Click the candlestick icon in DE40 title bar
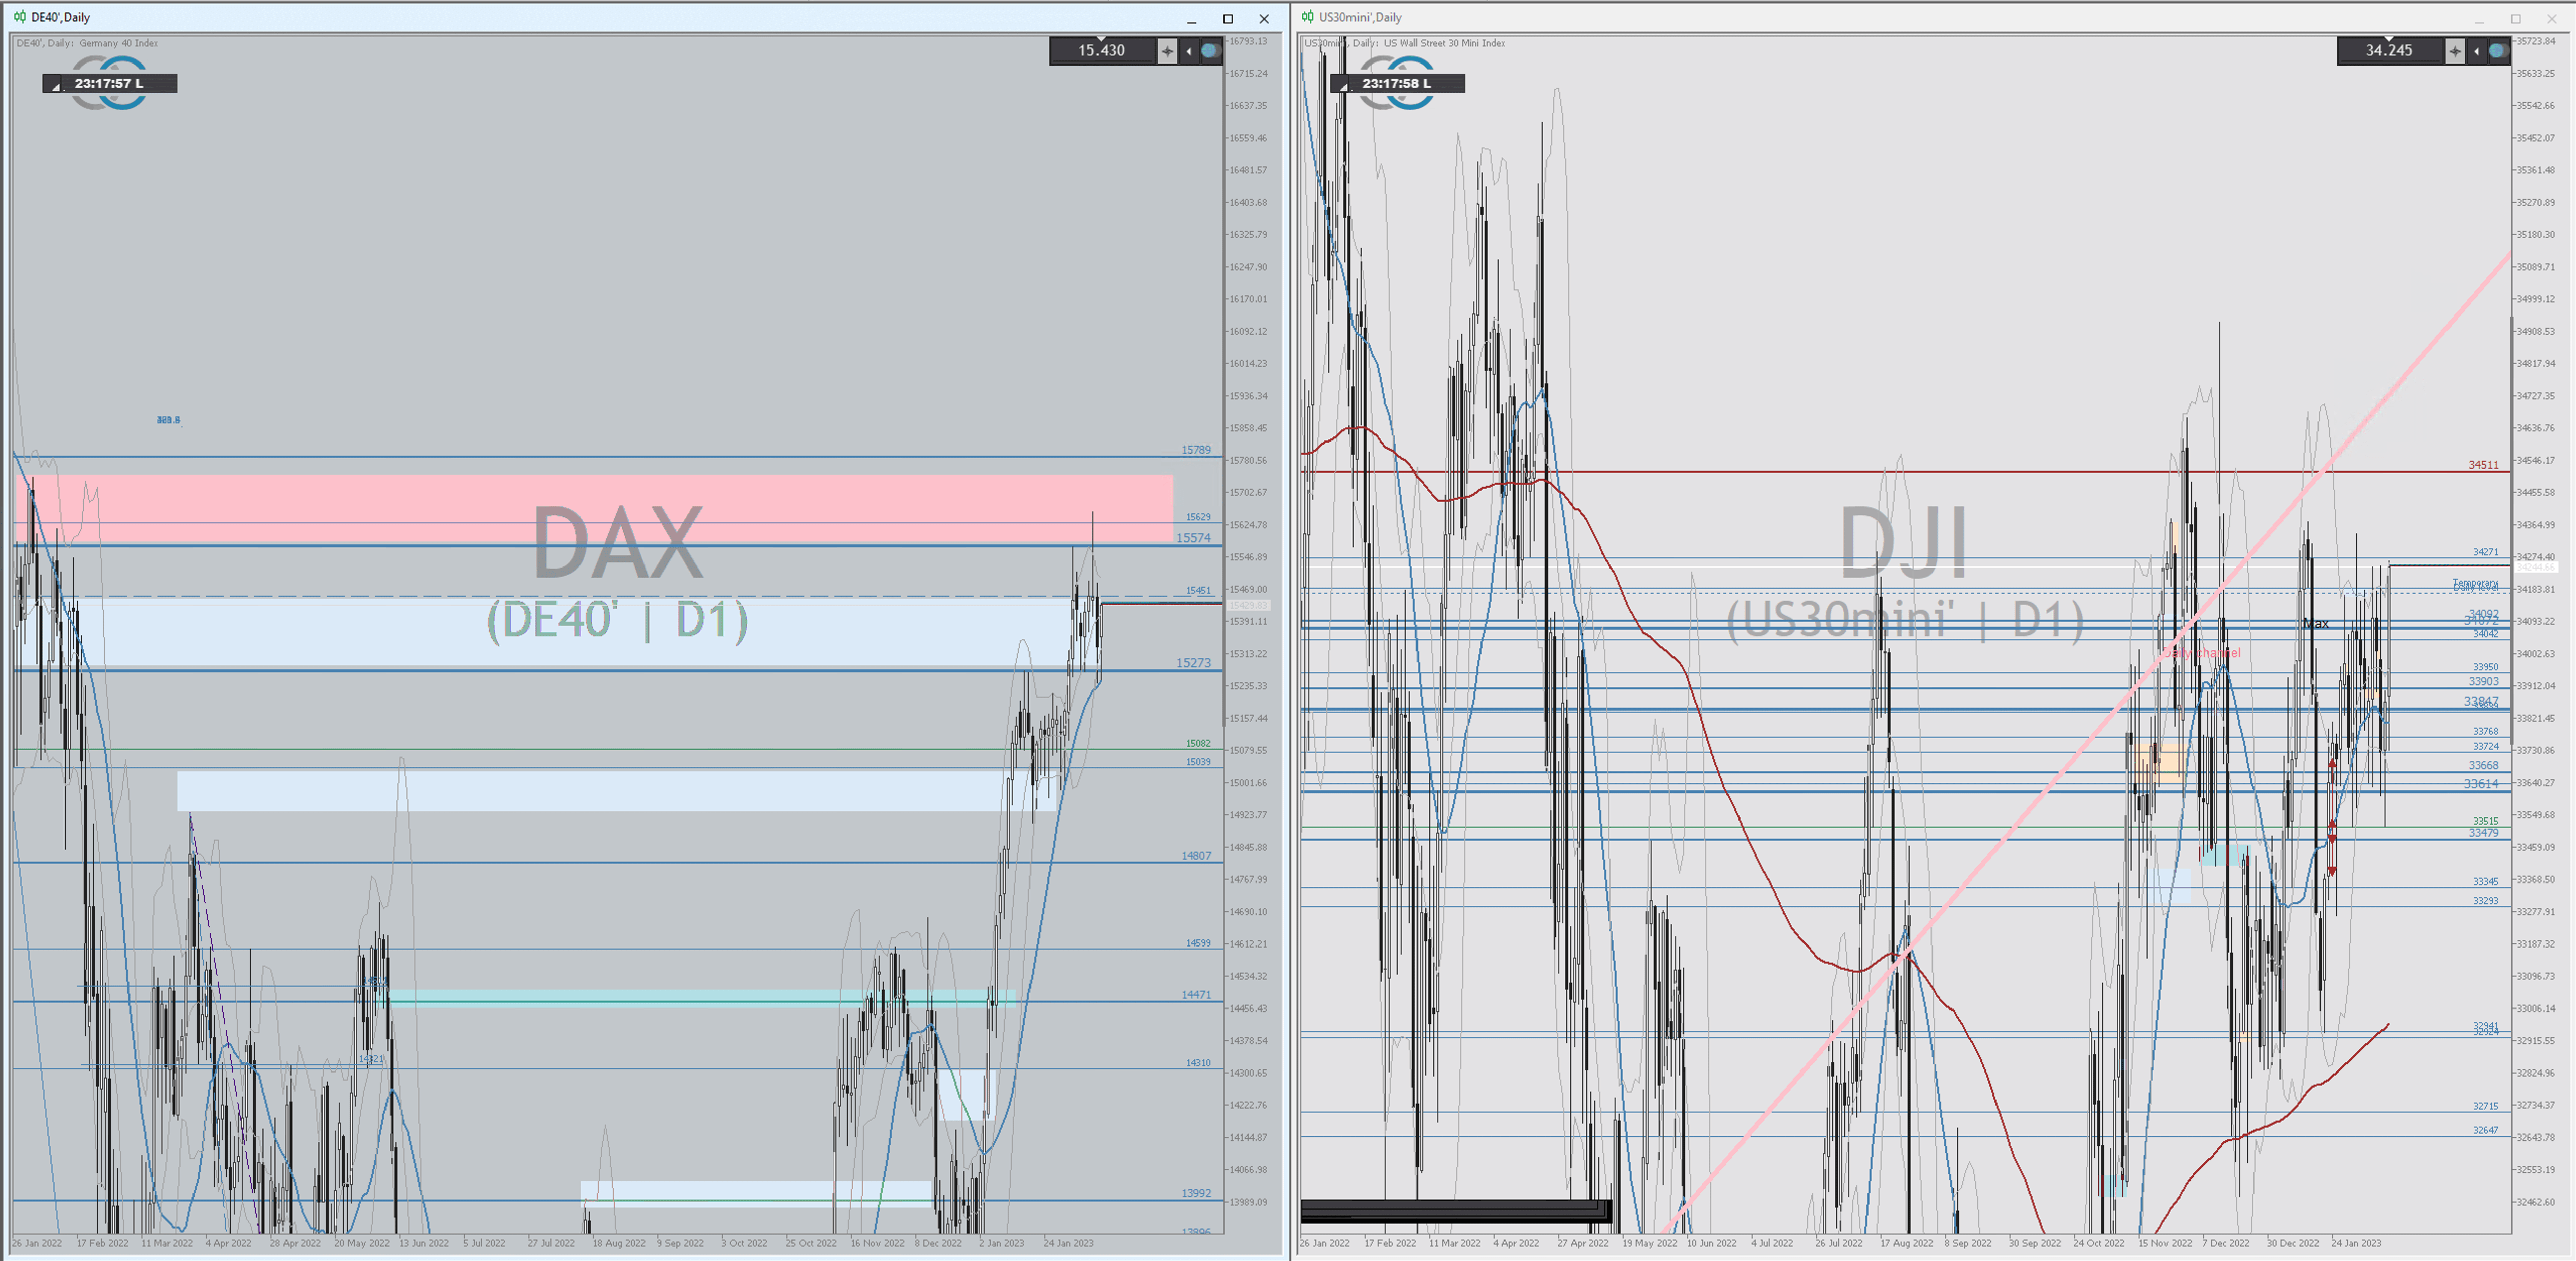 [20, 17]
